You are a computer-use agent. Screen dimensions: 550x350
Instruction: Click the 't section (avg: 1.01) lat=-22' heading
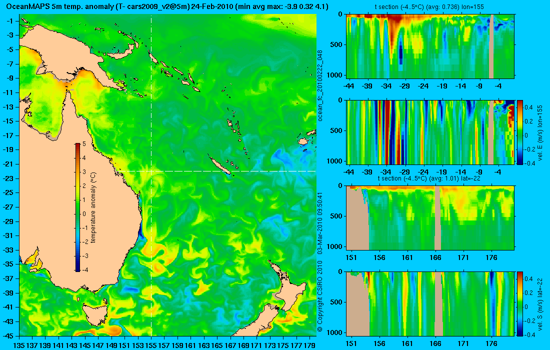pos(428,178)
